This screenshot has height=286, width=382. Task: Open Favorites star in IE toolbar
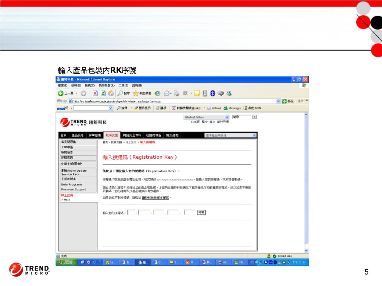142,93
